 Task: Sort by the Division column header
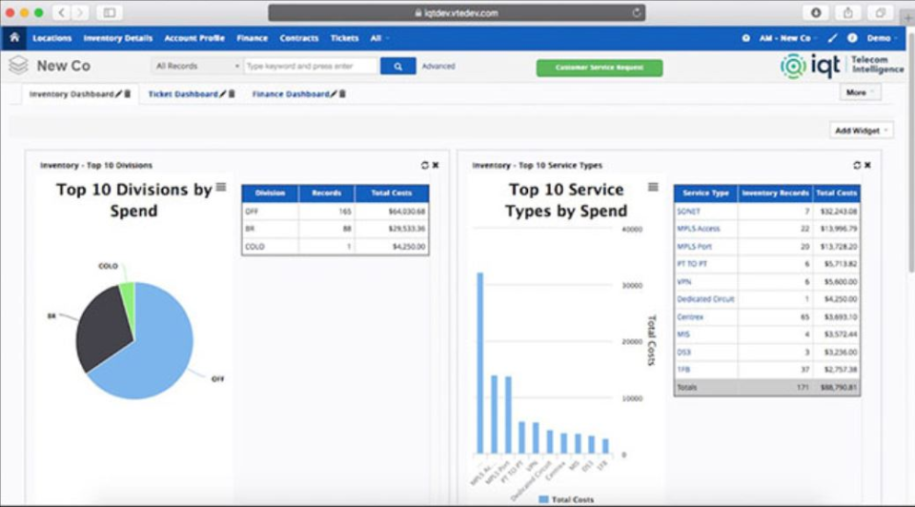[x=270, y=193]
